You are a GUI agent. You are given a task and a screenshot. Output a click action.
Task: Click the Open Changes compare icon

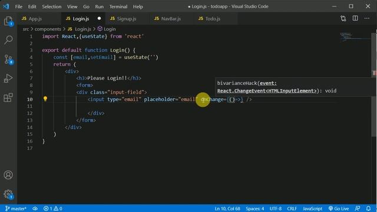343,18
